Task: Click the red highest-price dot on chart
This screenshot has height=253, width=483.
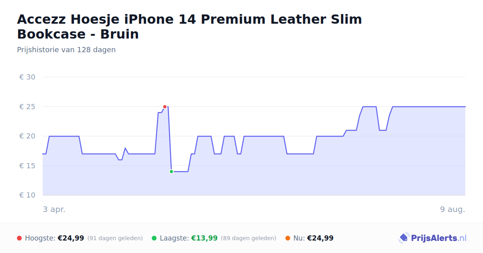Action: [165, 107]
